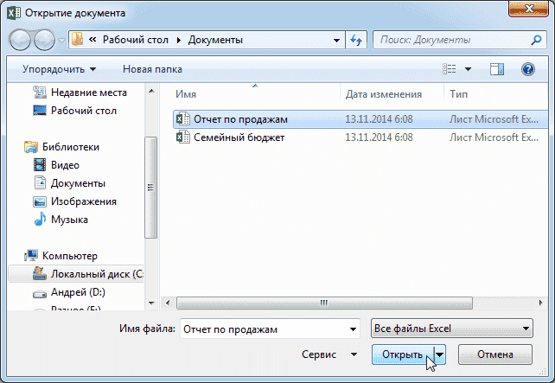555x383 pixels.
Task: Expand the Имя файла dropdown arrow
Action: tap(353, 329)
